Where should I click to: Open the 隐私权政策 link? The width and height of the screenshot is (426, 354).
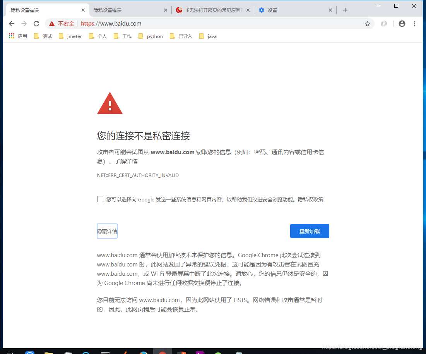[x=311, y=199]
